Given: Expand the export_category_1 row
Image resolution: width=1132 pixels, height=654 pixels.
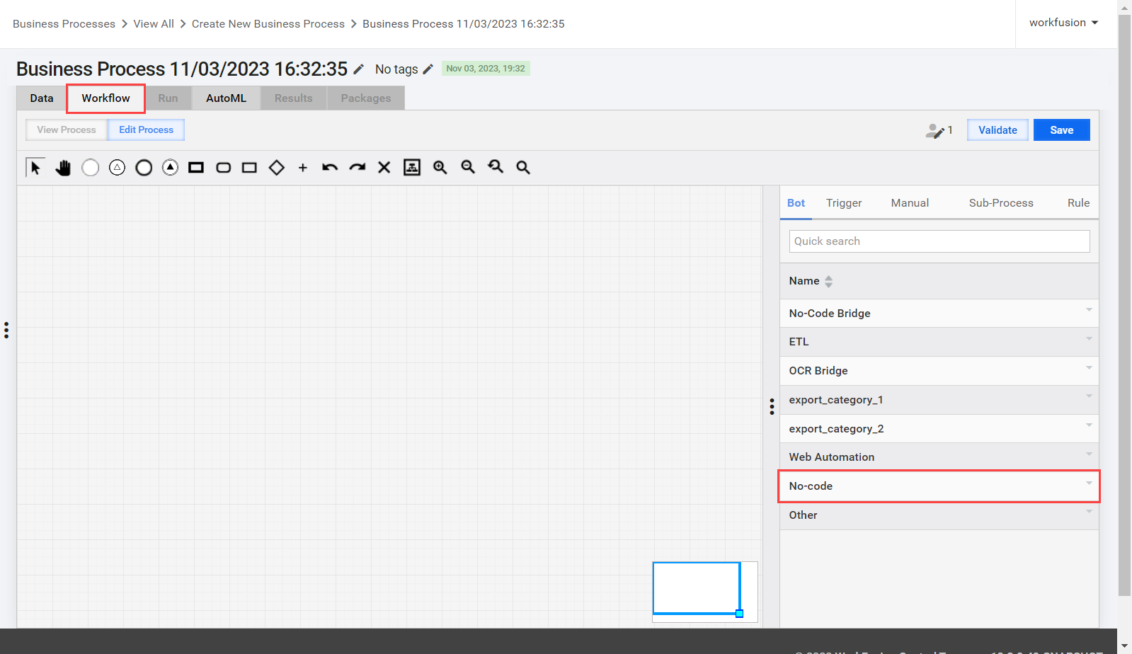Looking at the screenshot, I should pos(939,400).
